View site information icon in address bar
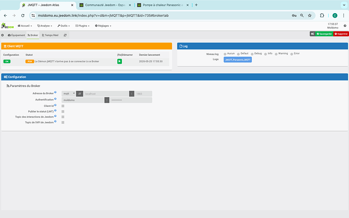 [x=33, y=16]
